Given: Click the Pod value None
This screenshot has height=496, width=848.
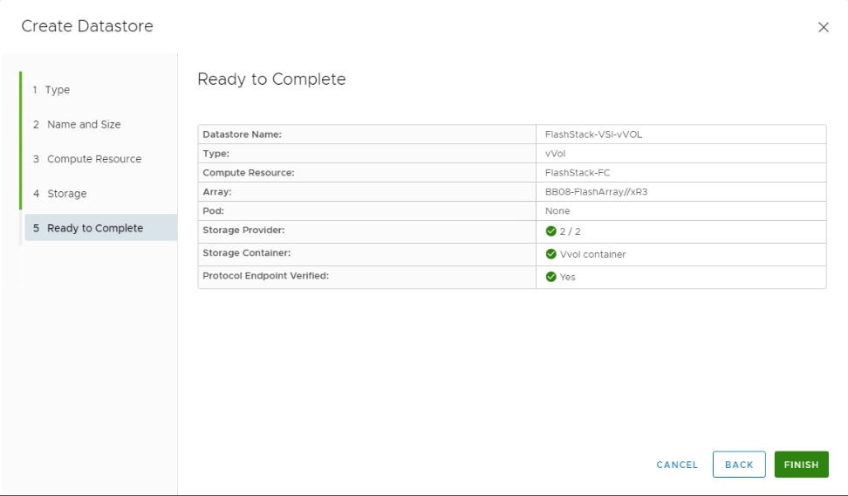Looking at the screenshot, I should (557, 211).
